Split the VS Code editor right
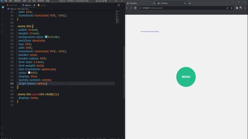This screenshot has width=248, height=139. pyautogui.click(x=119, y=5)
